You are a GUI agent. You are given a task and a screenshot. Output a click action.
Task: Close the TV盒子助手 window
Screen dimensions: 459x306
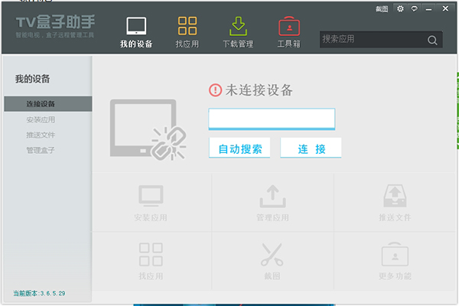pyautogui.click(x=445, y=8)
